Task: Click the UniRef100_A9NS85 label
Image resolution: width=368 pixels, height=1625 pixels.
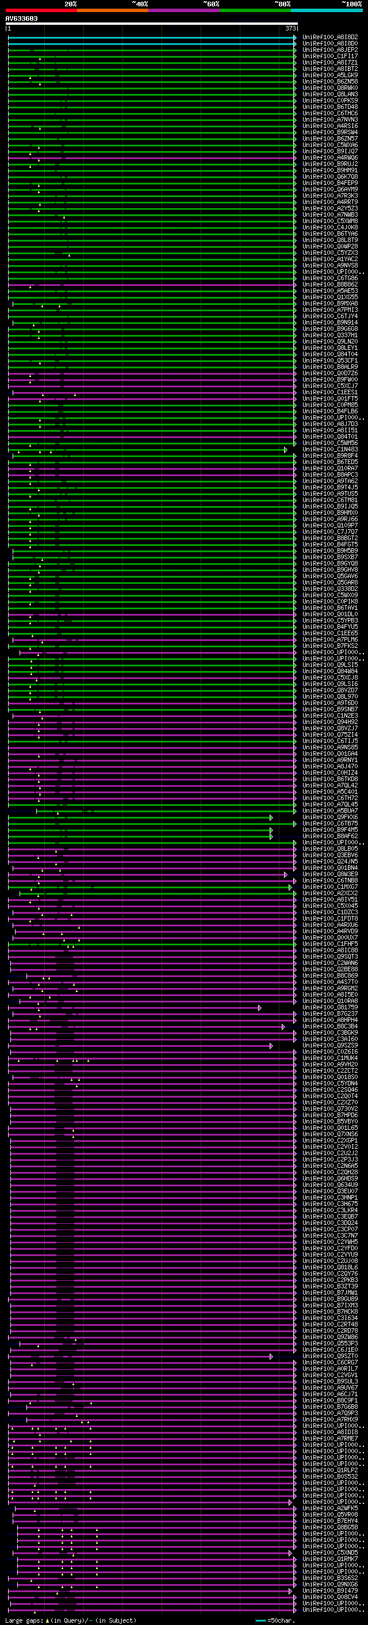Action: tap(330, 748)
